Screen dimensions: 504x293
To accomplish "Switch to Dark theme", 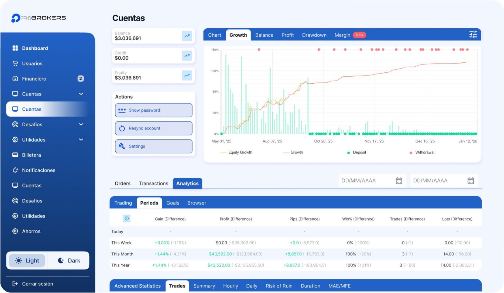I will click(x=69, y=260).
